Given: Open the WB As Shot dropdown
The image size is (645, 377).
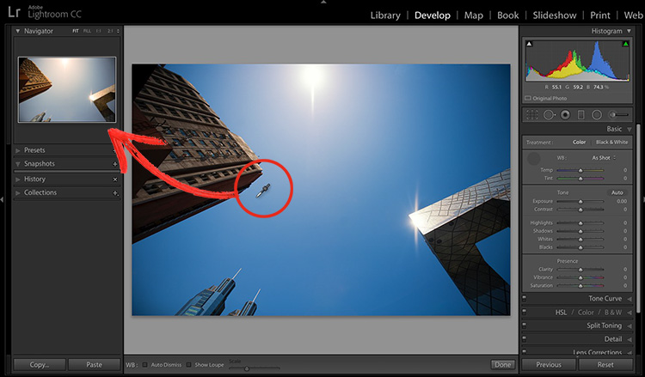Looking at the screenshot, I should [x=604, y=158].
